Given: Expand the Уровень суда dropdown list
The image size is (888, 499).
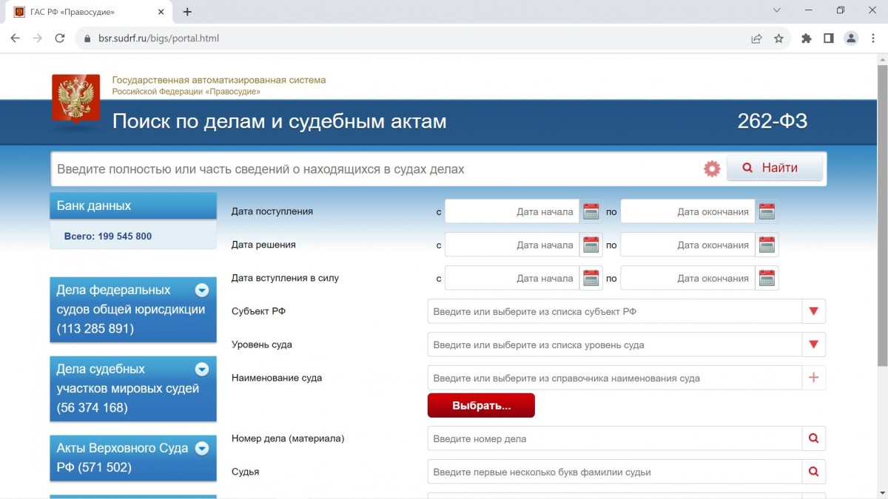Looking at the screenshot, I should [814, 344].
